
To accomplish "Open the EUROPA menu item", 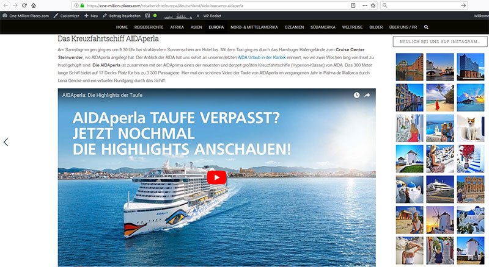I will coord(216,27).
